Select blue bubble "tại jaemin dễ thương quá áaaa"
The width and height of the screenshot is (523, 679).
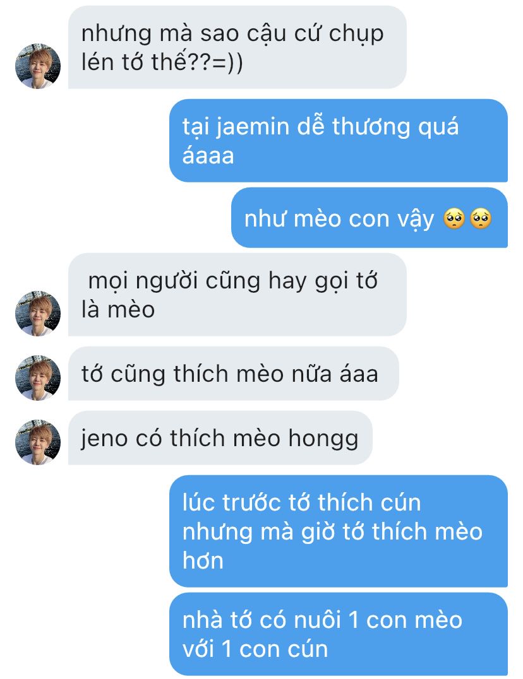pos(339,140)
